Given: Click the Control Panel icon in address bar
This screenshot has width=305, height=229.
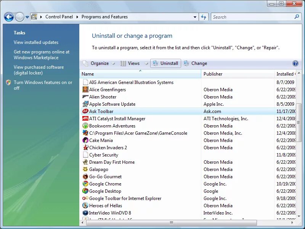Looking at the screenshot, I should [34, 17].
